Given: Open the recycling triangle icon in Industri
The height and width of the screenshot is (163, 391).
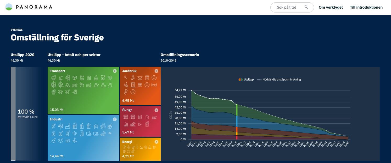Looking at the screenshot, I should tap(54, 140).
